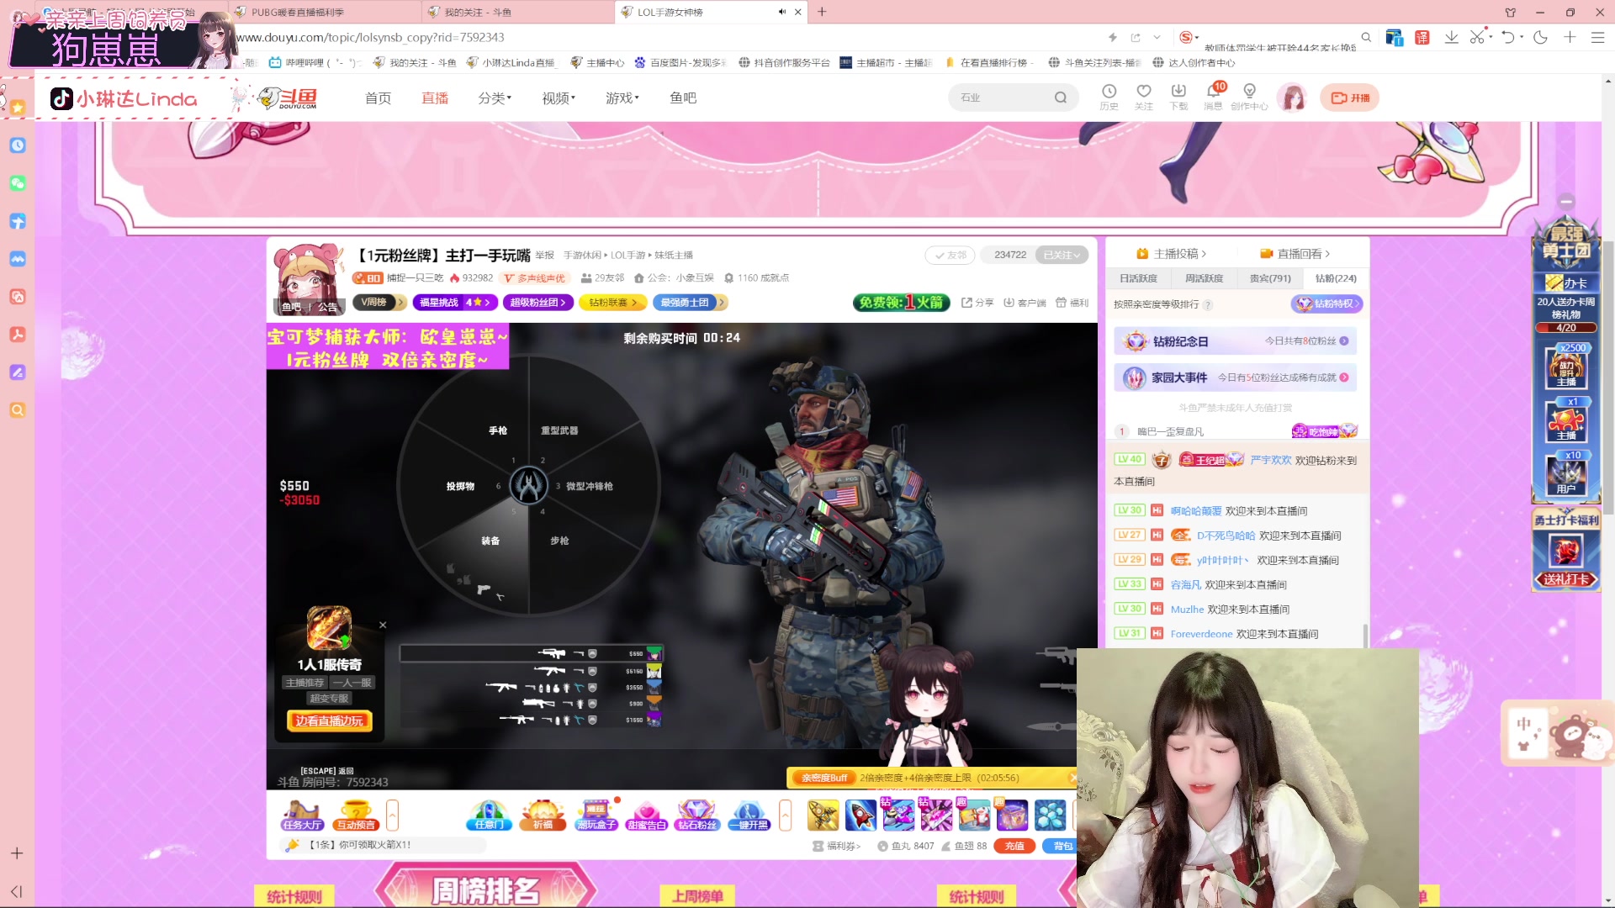The image size is (1615, 908).
Task: Click the search magnifier in Douyu search box
Action: (1061, 98)
